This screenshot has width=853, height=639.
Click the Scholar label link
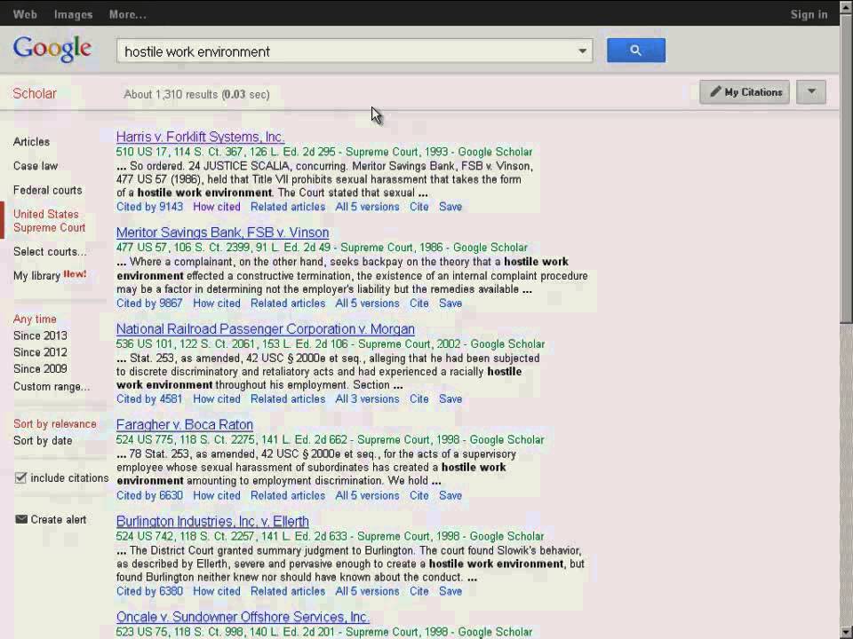pyautogui.click(x=35, y=93)
